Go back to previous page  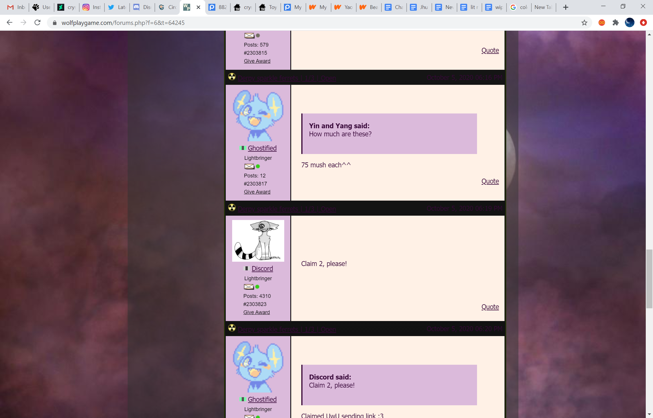coord(10,23)
